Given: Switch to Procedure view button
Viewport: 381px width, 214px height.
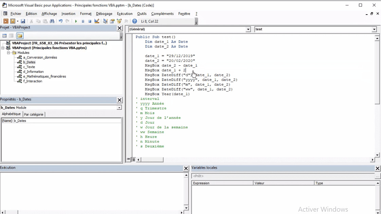Looking at the screenshot, I should [129, 159].
